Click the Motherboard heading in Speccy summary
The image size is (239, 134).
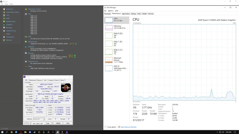click(32, 42)
